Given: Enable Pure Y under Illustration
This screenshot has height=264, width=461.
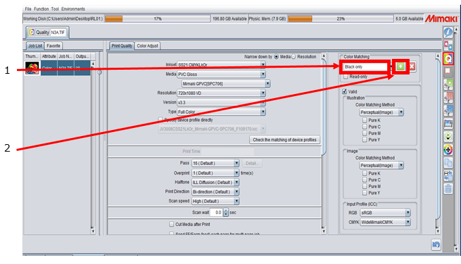Looking at the screenshot, I should coord(365,139).
